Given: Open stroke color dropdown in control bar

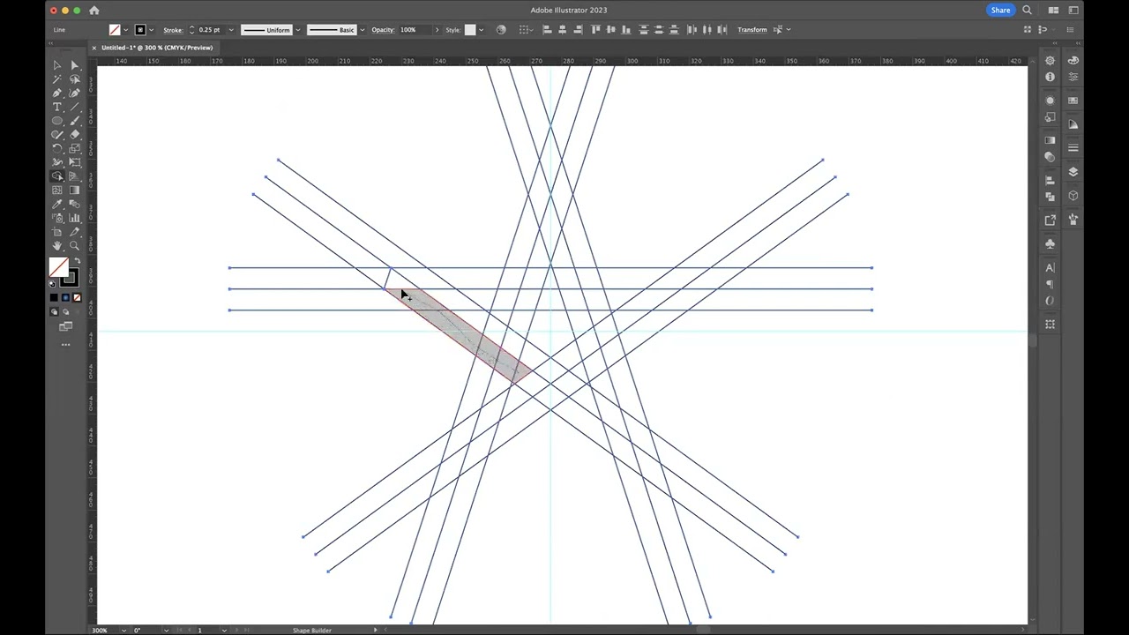Looking at the screenshot, I should [152, 30].
